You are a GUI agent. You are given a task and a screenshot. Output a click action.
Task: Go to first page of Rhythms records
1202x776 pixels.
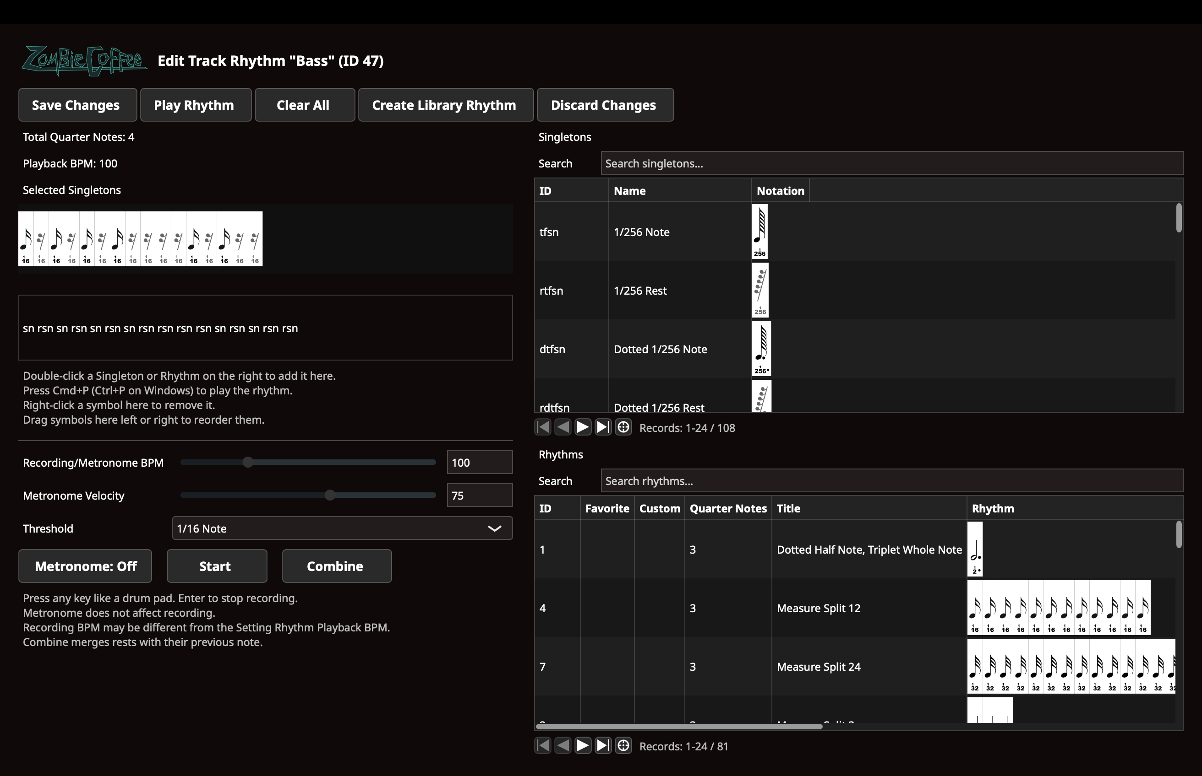(x=543, y=745)
